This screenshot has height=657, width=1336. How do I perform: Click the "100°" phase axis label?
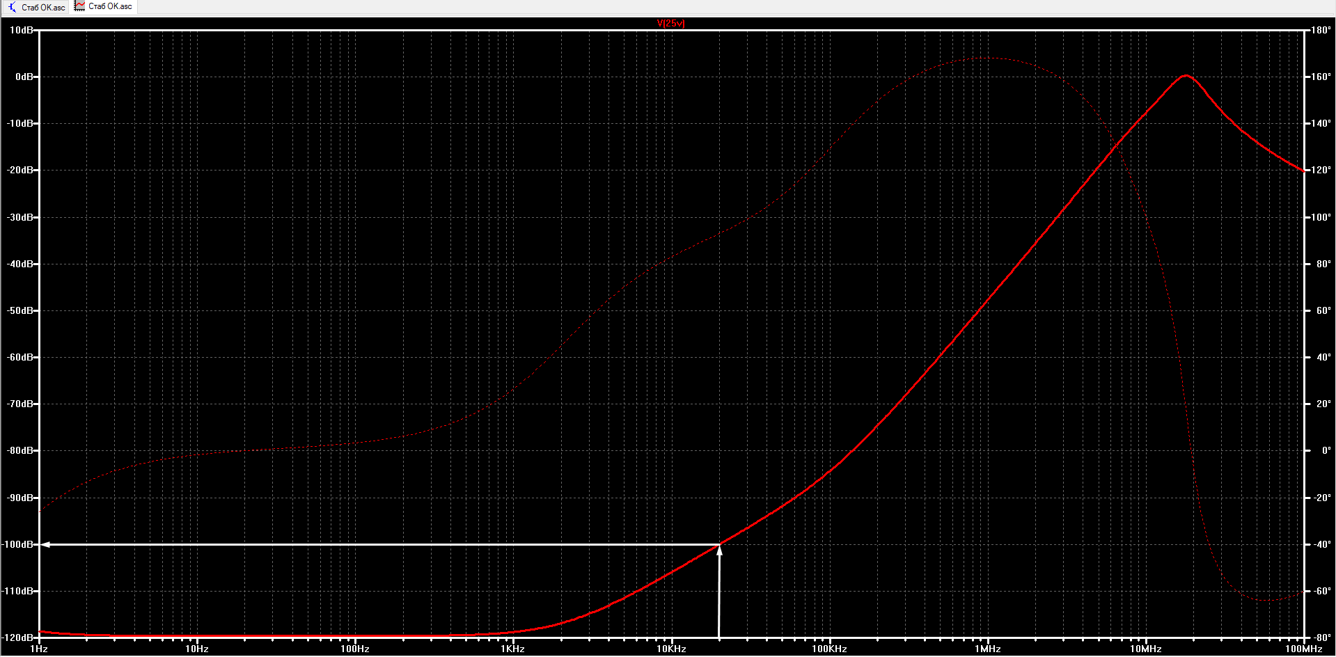[1321, 217]
